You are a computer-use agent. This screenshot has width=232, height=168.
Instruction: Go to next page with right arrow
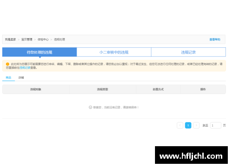[x=196, y=125]
